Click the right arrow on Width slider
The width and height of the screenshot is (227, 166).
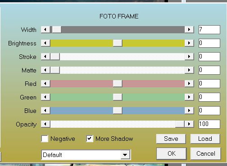189,30
